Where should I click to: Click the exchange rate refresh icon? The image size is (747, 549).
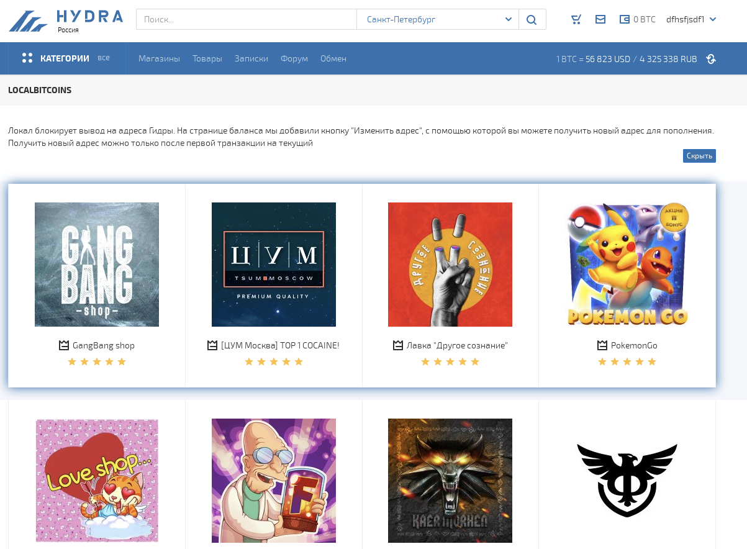711,59
